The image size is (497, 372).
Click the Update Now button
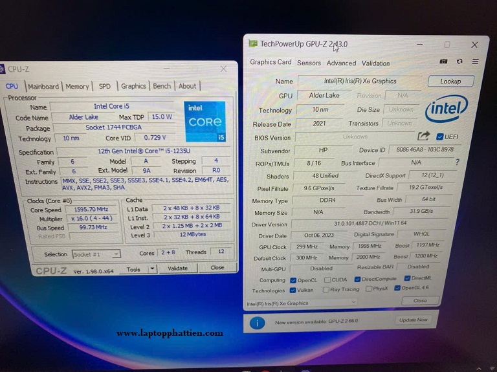tap(414, 320)
